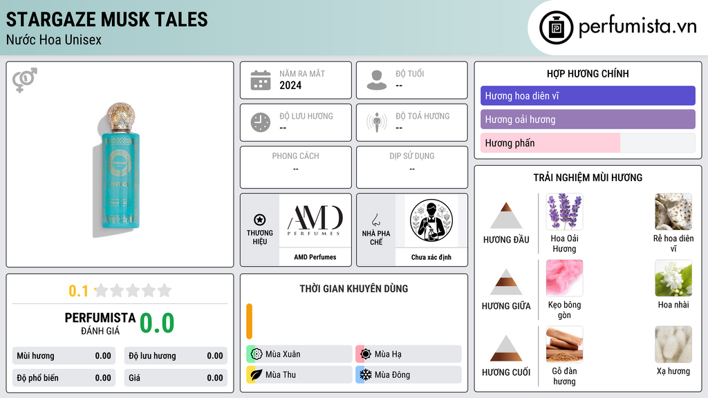This screenshot has height=398, width=708.
Task: Open the Gỗ đàn hương note image
Action: pyautogui.click(x=564, y=344)
